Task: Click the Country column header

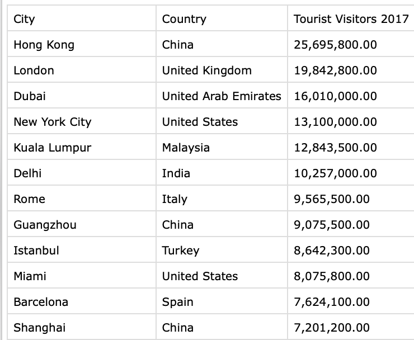Action: click(x=184, y=19)
